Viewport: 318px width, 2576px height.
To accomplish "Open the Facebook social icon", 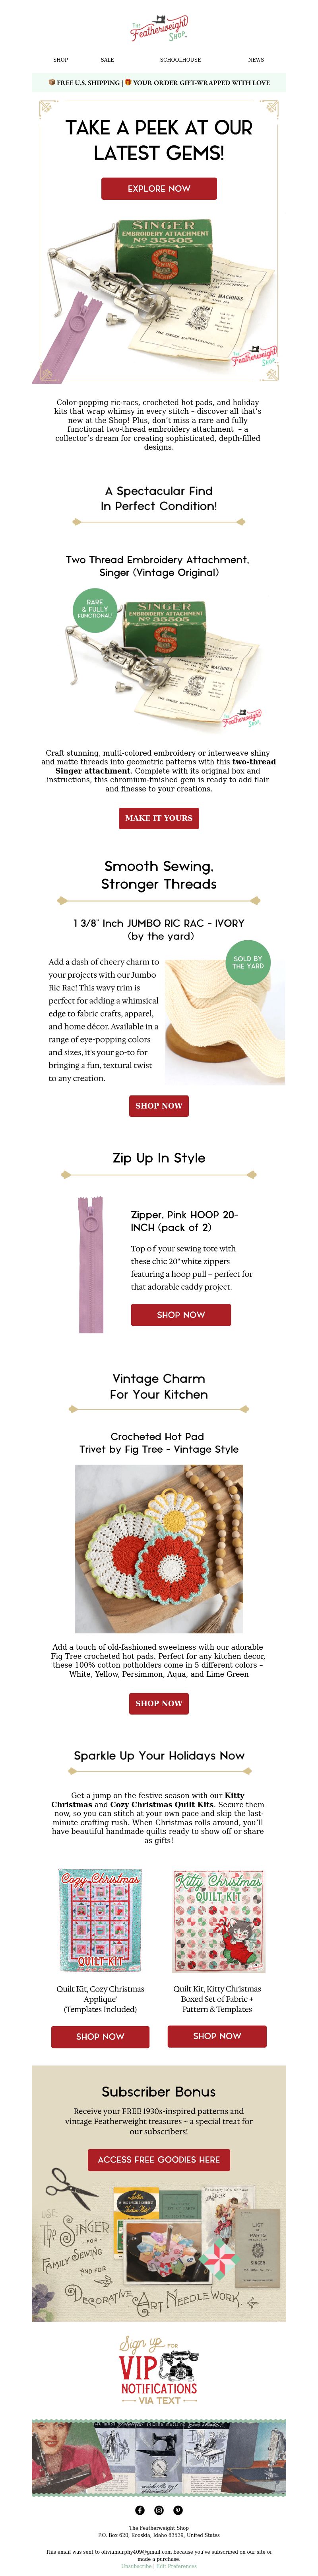I will click(x=139, y=2510).
